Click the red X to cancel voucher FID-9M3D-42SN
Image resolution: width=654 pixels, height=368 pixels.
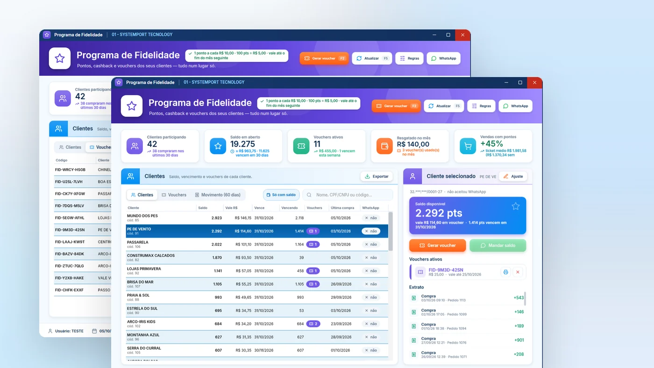[x=517, y=272]
